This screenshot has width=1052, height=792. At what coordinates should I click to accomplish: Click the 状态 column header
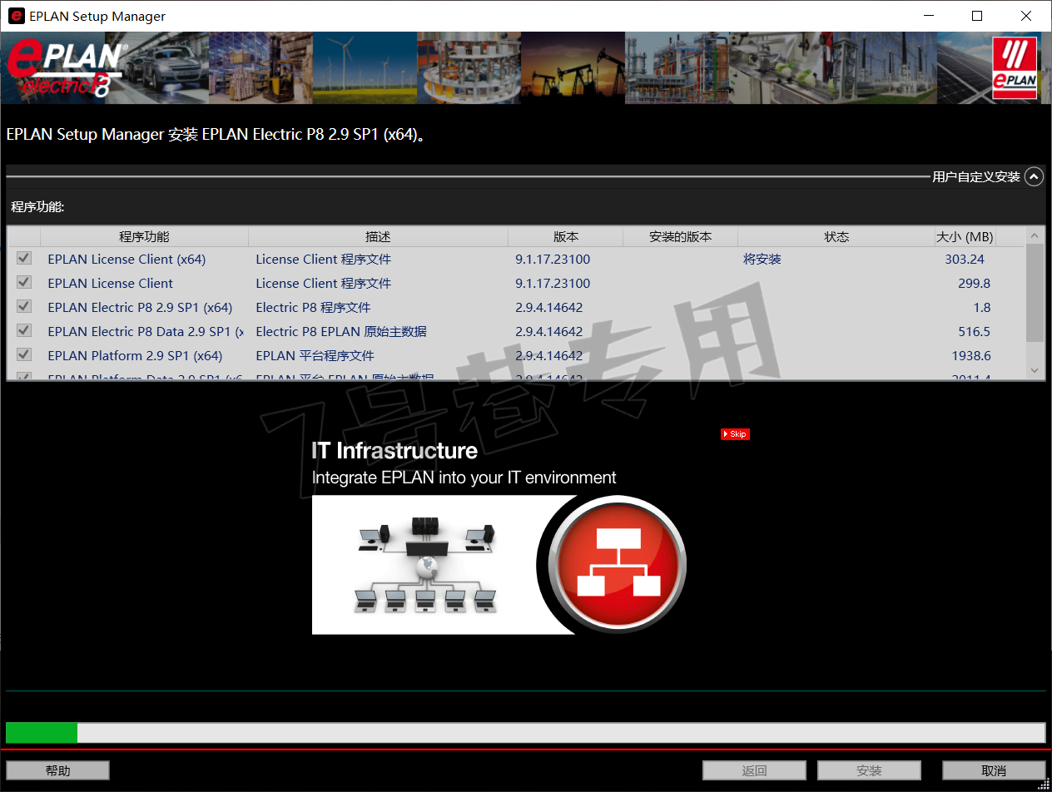(836, 236)
